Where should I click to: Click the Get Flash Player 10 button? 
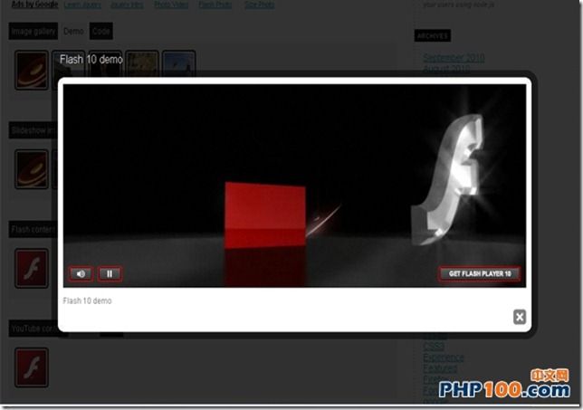(480, 274)
